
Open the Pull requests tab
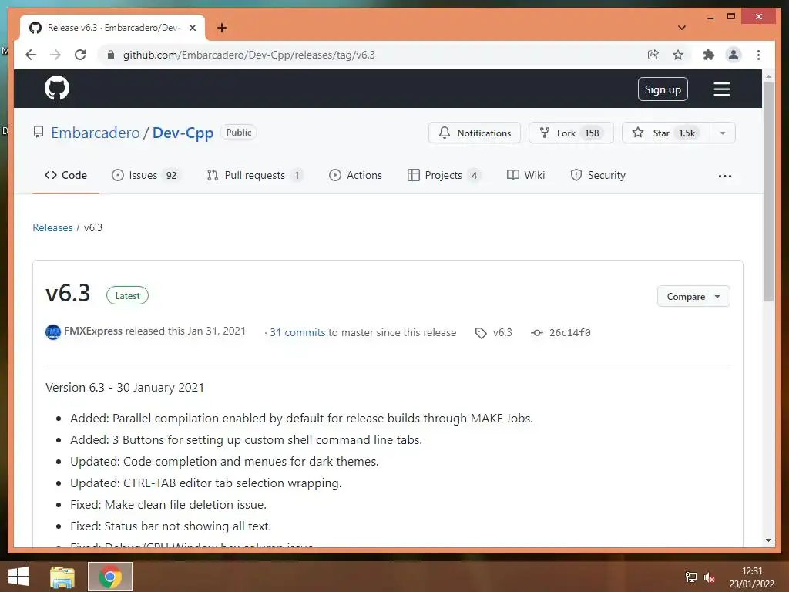[254, 175]
